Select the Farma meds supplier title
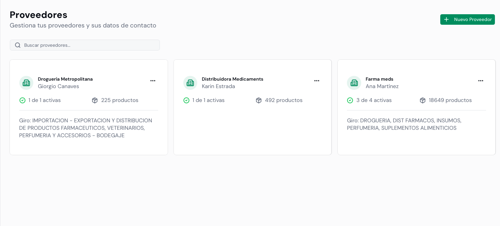 pos(379,79)
